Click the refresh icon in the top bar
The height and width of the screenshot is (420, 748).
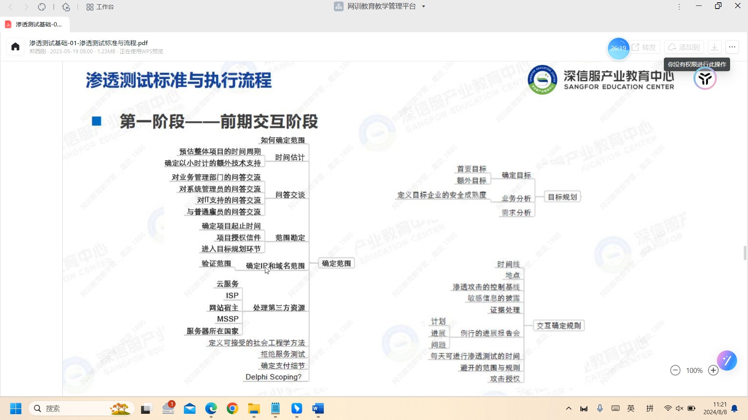[x=42, y=7]
